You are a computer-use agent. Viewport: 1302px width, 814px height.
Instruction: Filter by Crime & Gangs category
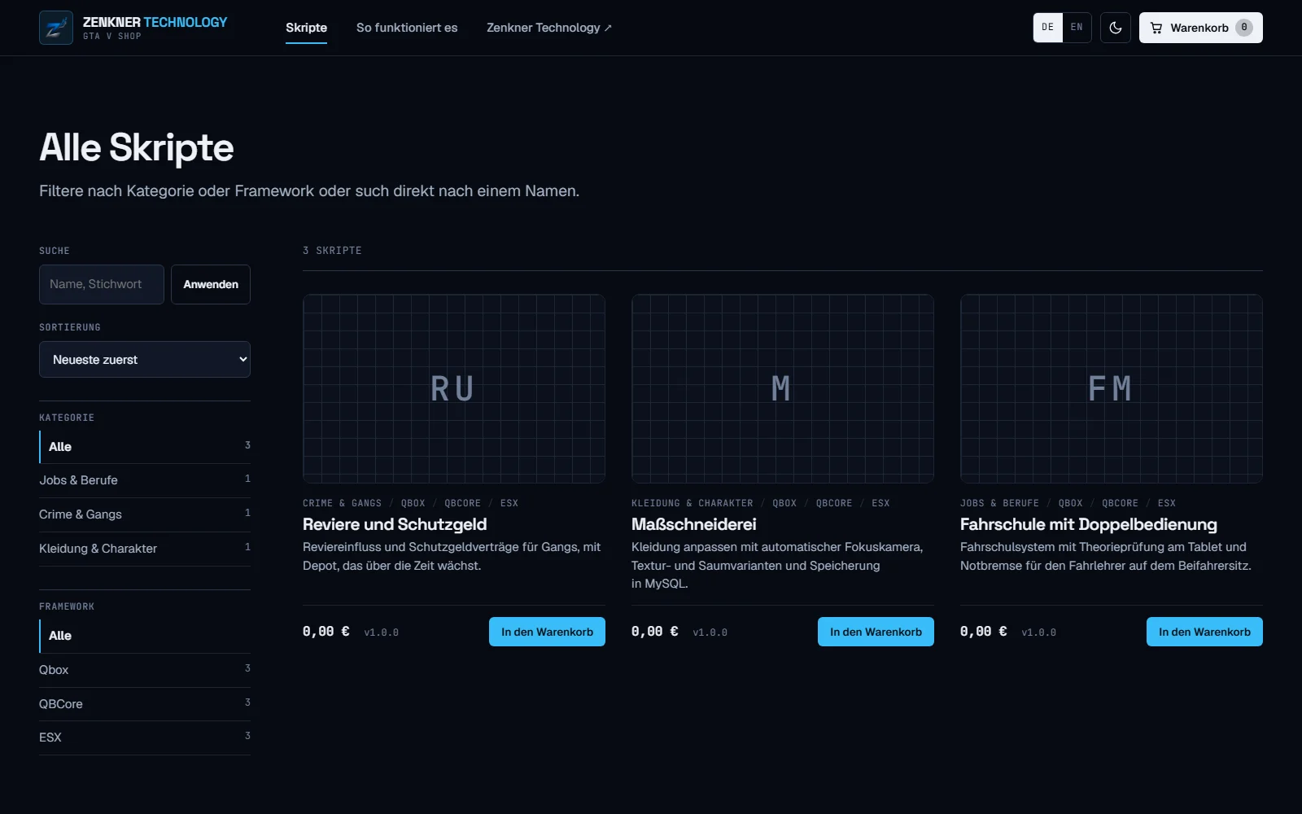[145, 514]
